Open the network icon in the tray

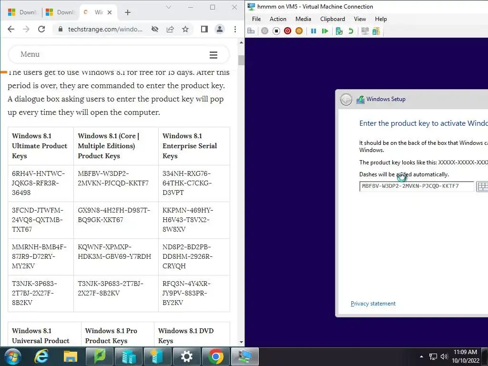tap(433, 356)
